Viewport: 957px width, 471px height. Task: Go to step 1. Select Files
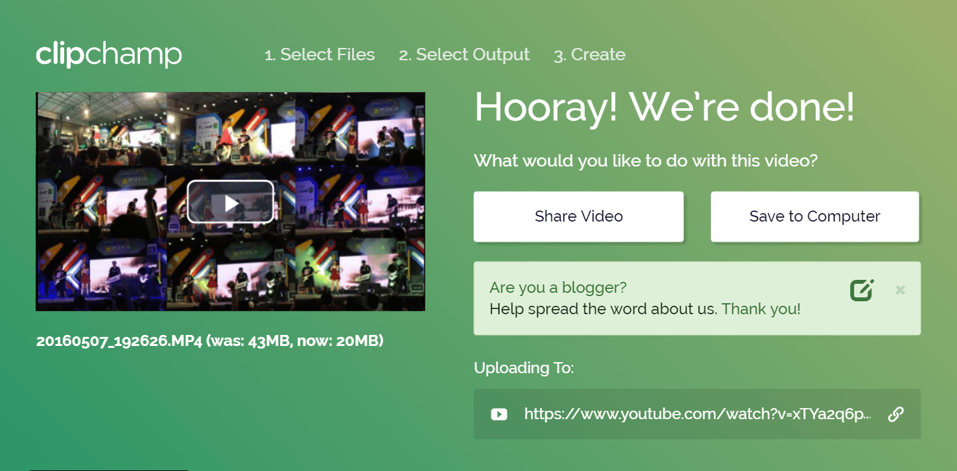coord(320,55)
